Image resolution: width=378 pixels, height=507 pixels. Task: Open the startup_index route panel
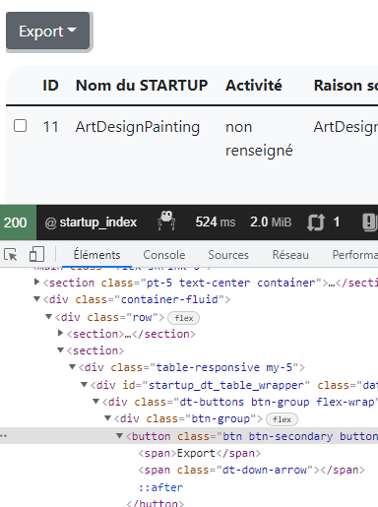tap(91, 222)
